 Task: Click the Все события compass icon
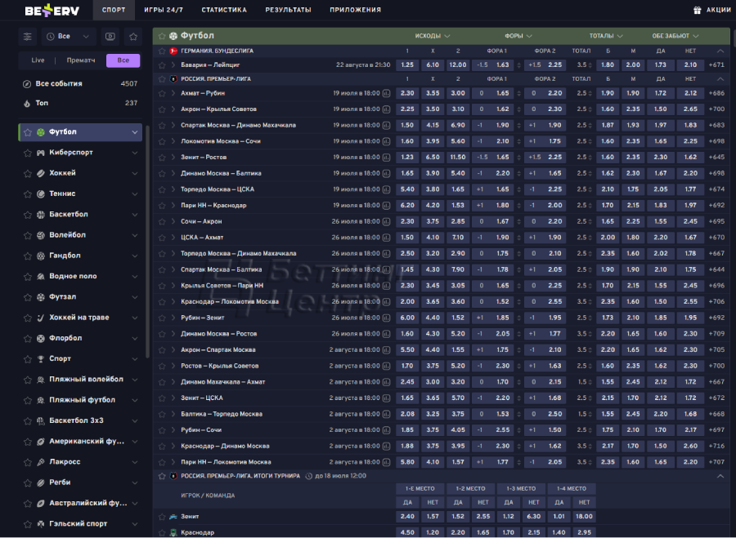(x=27, y=84)
